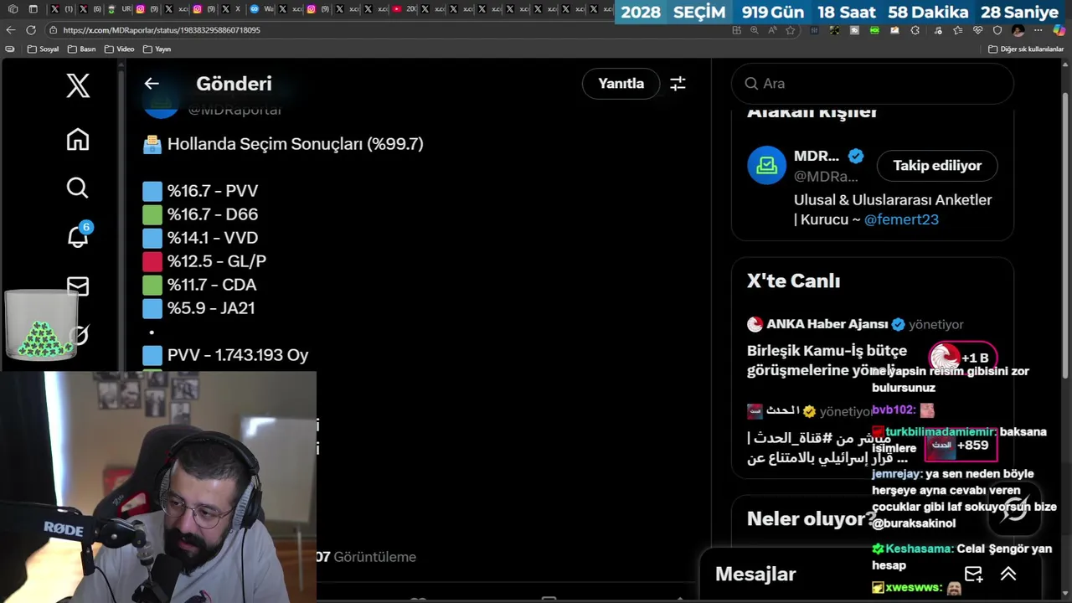Click the X logo in the sidebar
The image size is (1072, 603).
click(78, 85)
